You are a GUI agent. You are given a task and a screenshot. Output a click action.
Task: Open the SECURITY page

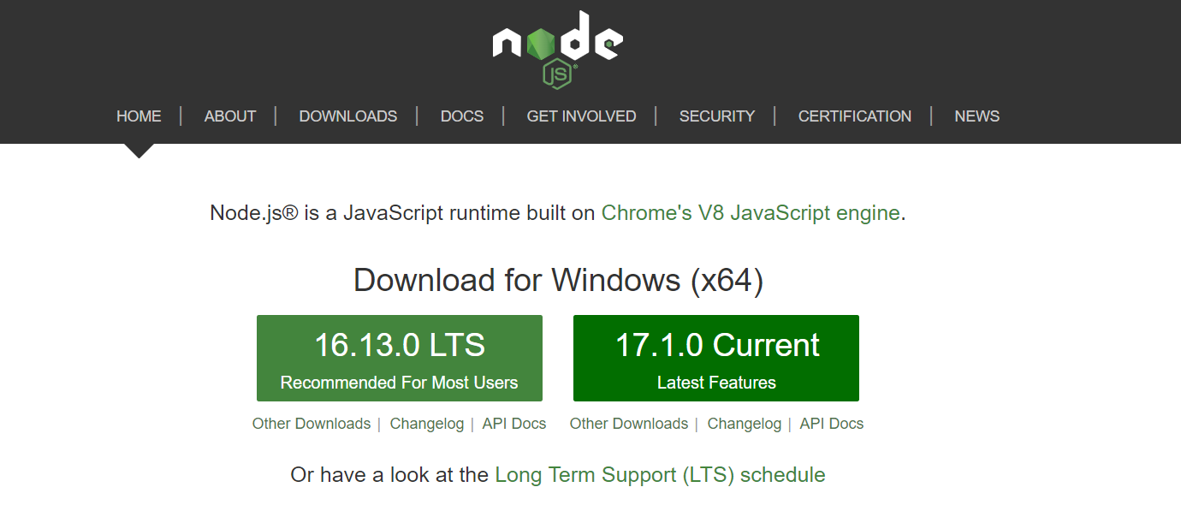(x=717, y=116)
